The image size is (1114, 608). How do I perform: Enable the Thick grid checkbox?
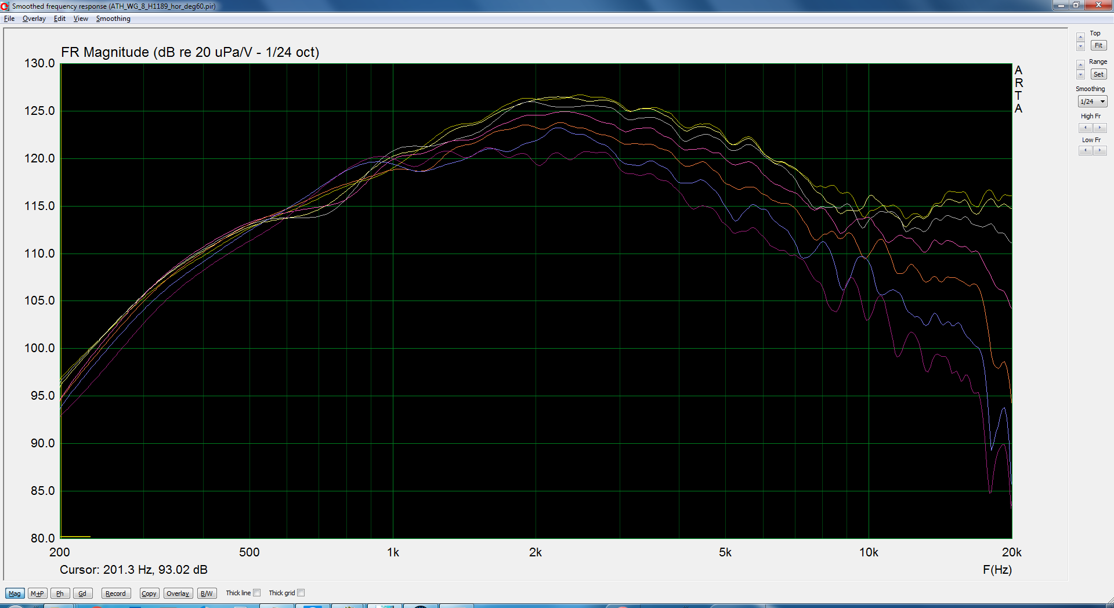pos(301,593)
